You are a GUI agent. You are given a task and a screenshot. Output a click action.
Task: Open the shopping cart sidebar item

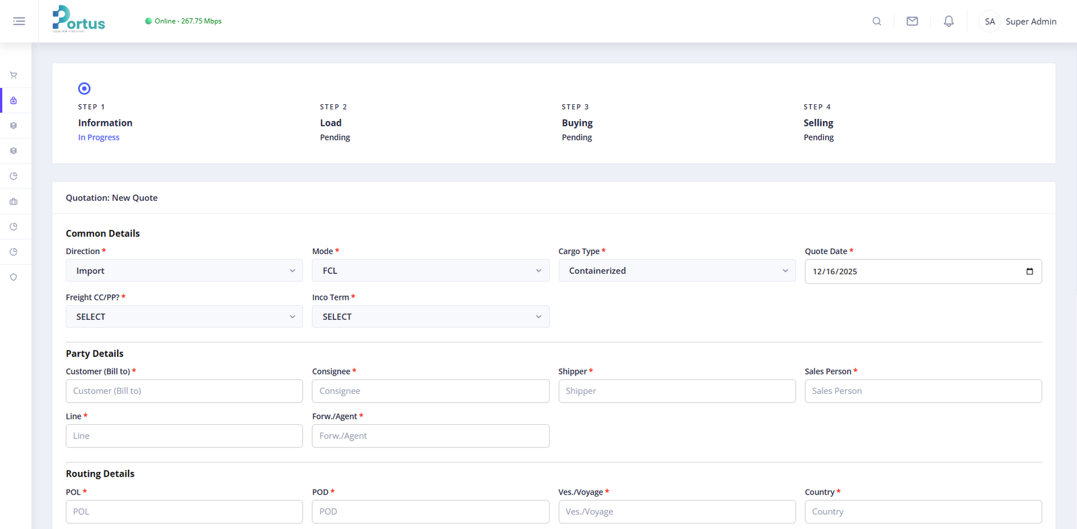pyautogui.click(x=13, y=75)
